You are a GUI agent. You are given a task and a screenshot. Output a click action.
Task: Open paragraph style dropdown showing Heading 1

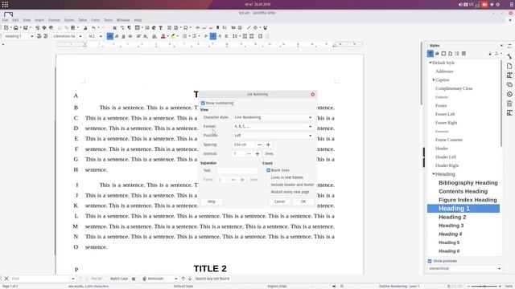(x=32, y=36)
